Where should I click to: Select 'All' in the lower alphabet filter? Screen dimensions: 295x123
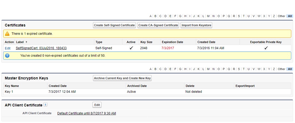290,69
